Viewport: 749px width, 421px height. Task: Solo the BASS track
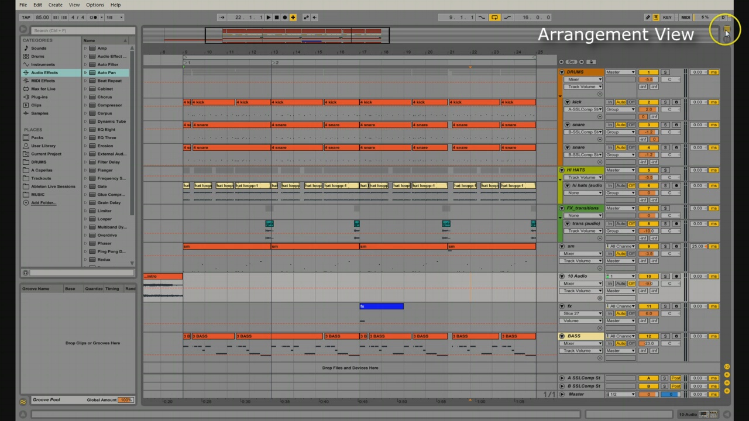point(665,336)
